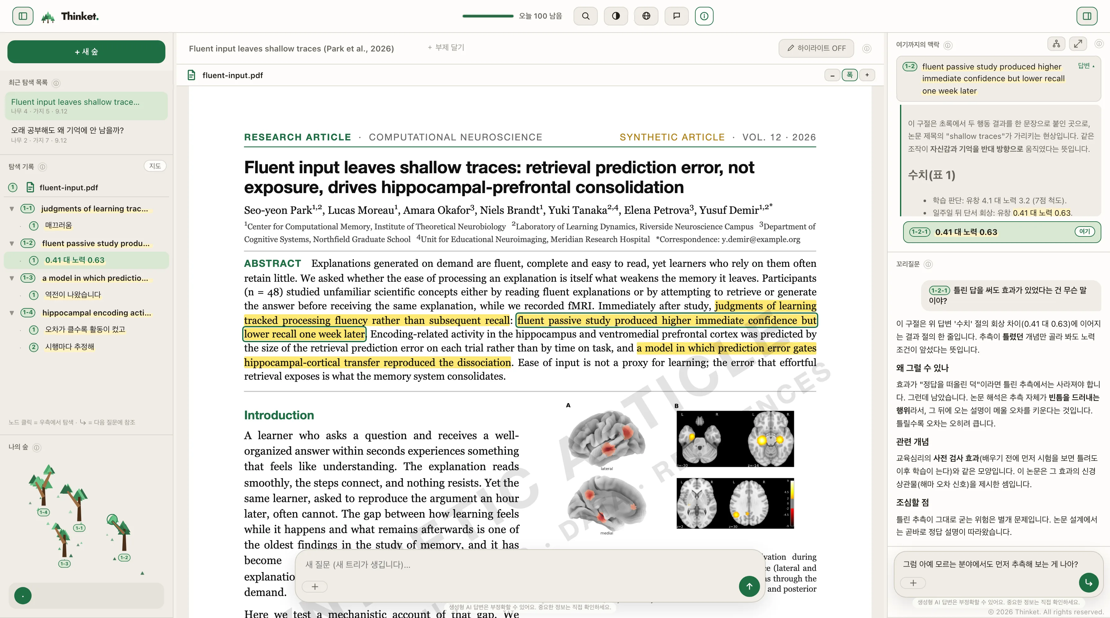Collapse the 1-4 hippocampal encoding node

[x=12, y=313]
